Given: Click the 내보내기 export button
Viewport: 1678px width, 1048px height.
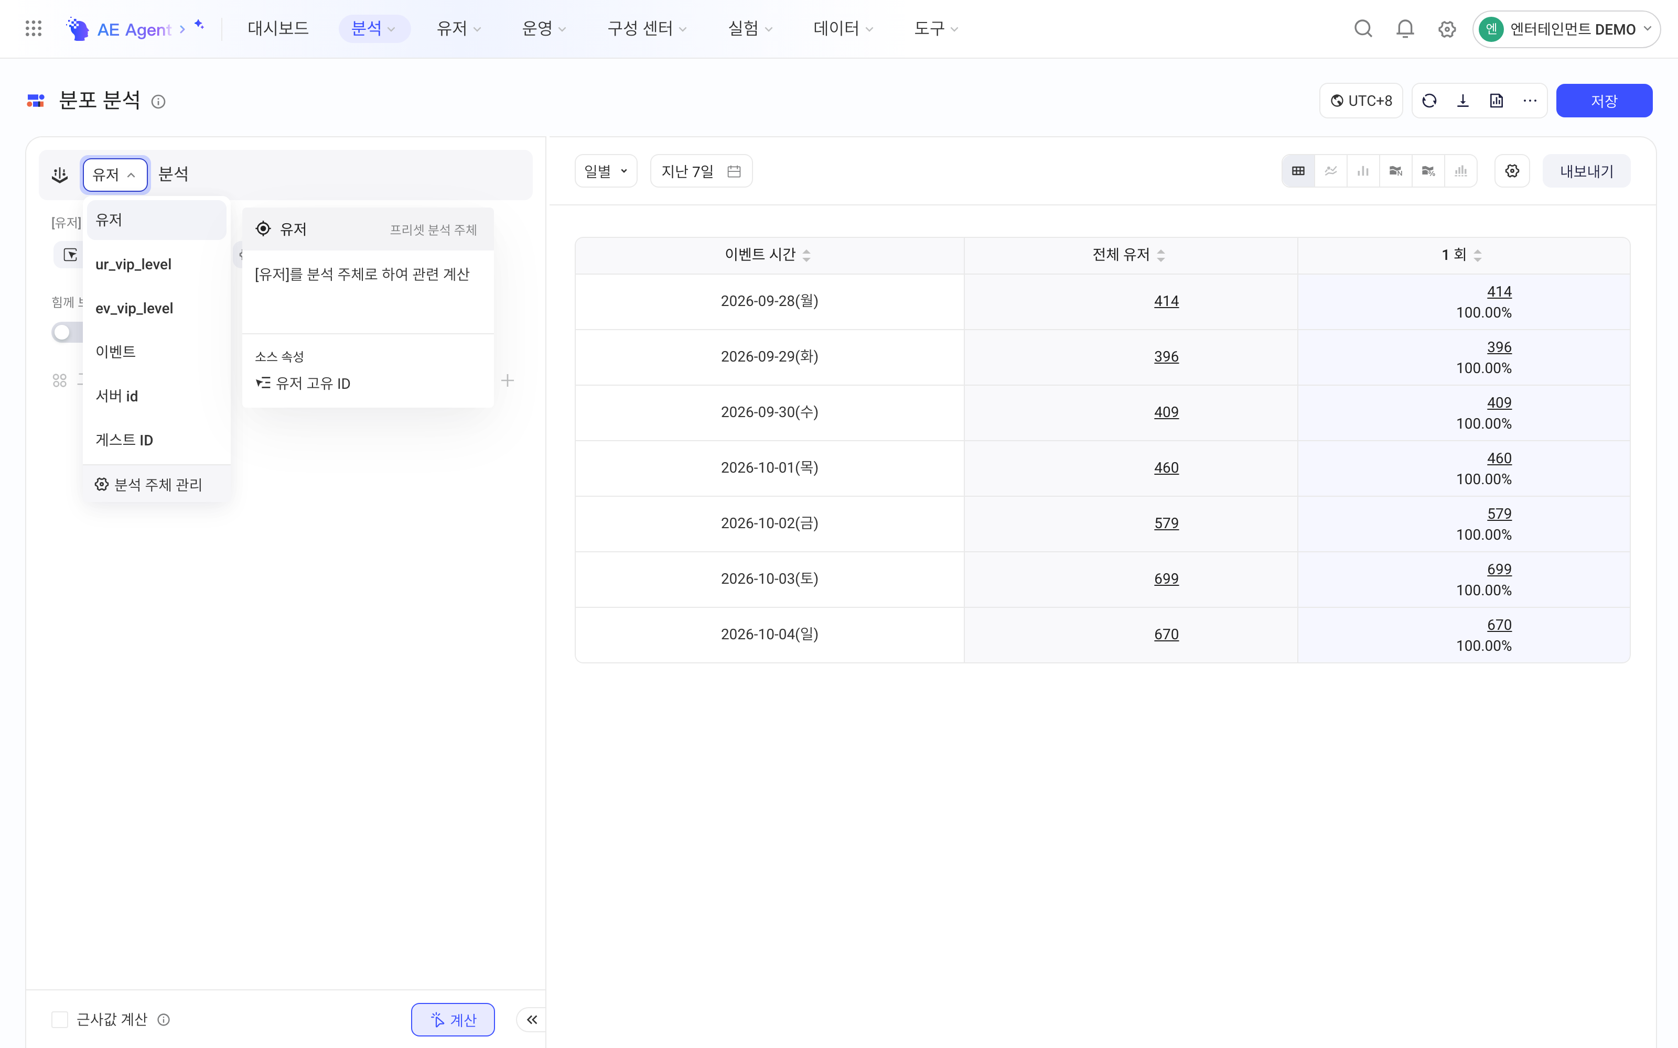Looking at the screenshot, I should [1586, 171].
